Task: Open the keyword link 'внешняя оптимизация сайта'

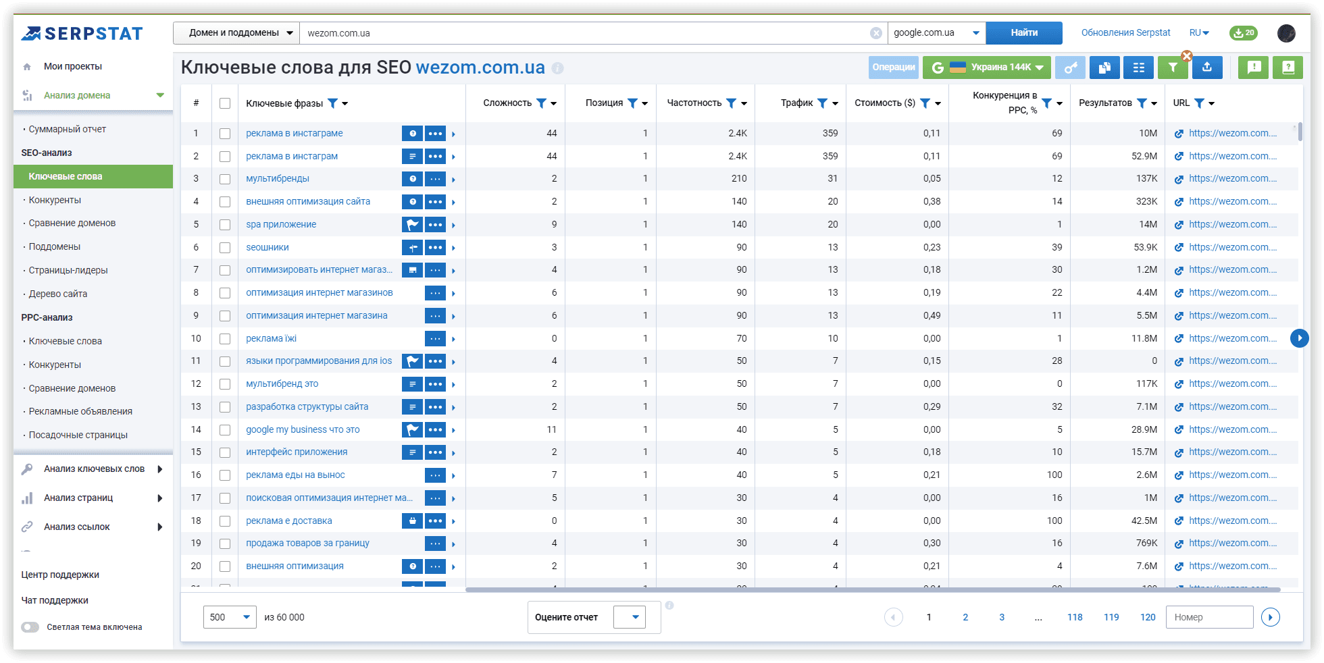Action: click(x=308, y=202)
